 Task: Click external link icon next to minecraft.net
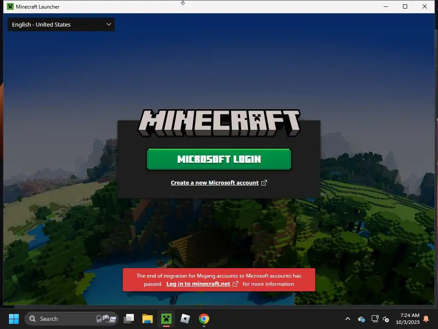click(236, 284)
